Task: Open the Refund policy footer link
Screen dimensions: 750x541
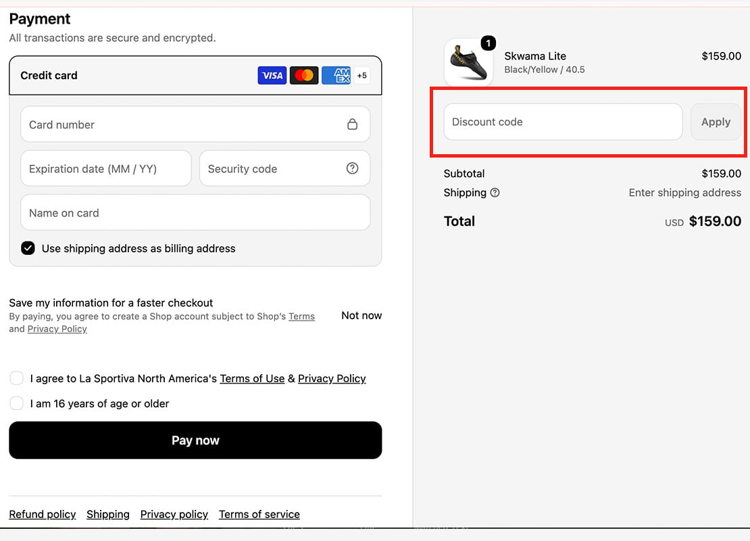Action: (43, 514)
